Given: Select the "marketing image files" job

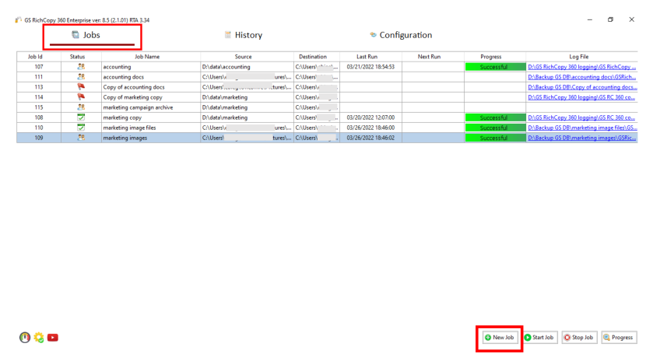Looking at the screenshot, I should 129,128.
